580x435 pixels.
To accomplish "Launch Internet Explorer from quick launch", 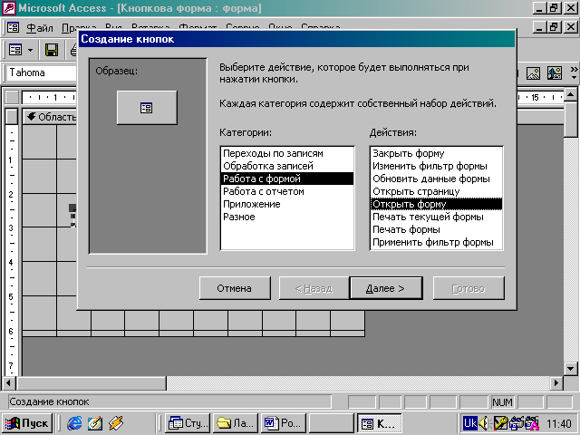I will point(75,423).
